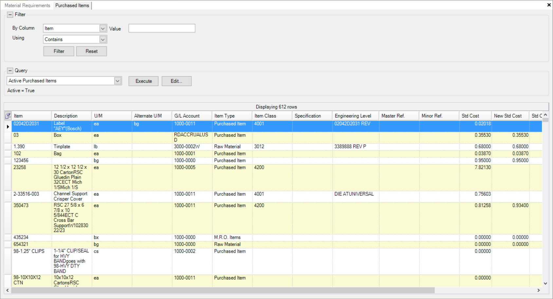Image resolution: width=553 pixels, height=299 pixels.
Task: Click the Reset button
Action: 92,51
